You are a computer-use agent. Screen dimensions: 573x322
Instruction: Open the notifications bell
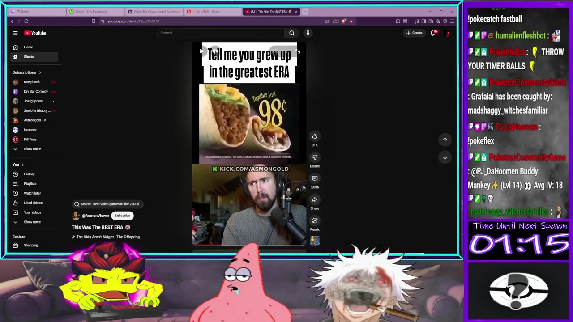point(433,33)
